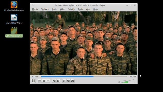163x92 pixels.
Task: Open the Help menu
Action: pos(95,9)
